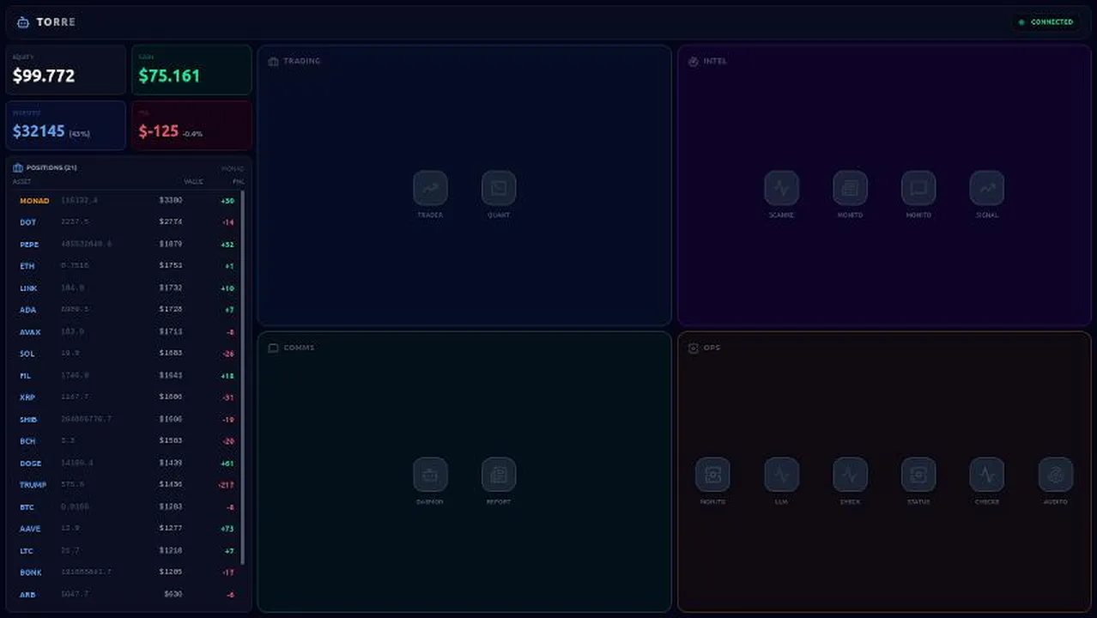The image size is (1097, 618).
Task: Select Intel's MONITO agent with newspaper icon
Action: pos(850,188)
